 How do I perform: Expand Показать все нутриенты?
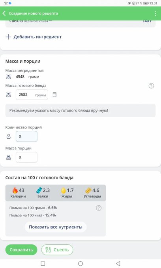click(56, 227)
